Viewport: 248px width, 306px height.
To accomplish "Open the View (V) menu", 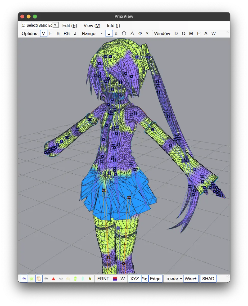I will [92, 25].
